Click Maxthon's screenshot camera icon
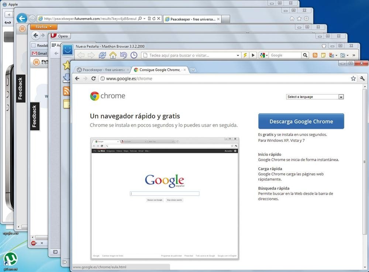Image resolution: width=369 pixels, height=272 pixels. tap(343, 55)
